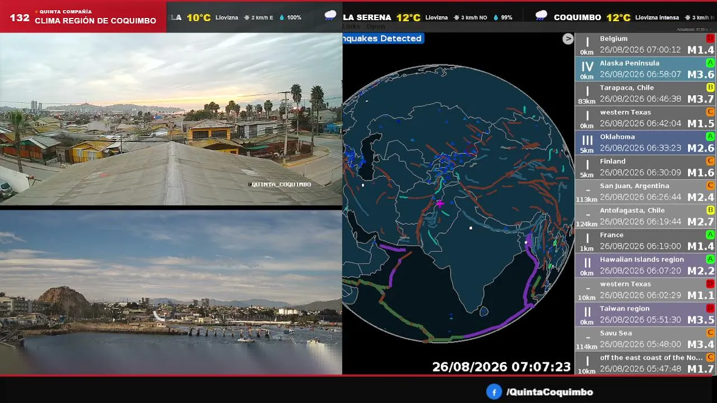717x403 pixels.
Task: Open the lower harbor webcam view
Action: (171, 292)
